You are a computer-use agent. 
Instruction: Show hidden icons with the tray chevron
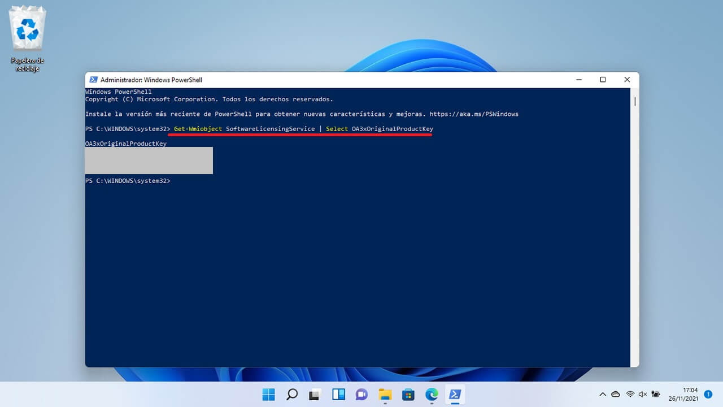point(603,394)
